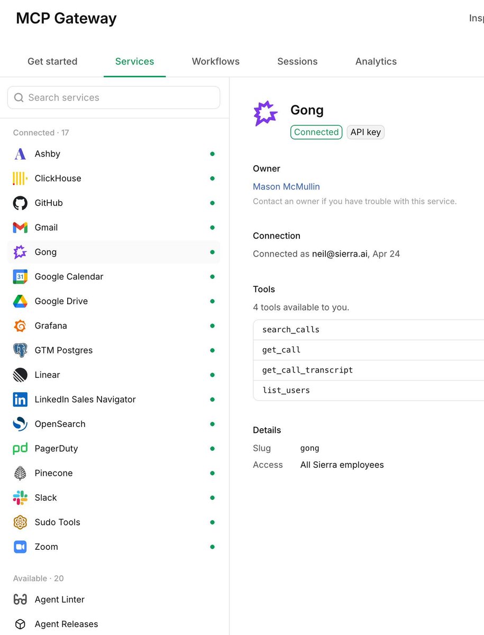Click the neil@sierra.ai connection text
This screenshot has height=635, width=484.
340,254
